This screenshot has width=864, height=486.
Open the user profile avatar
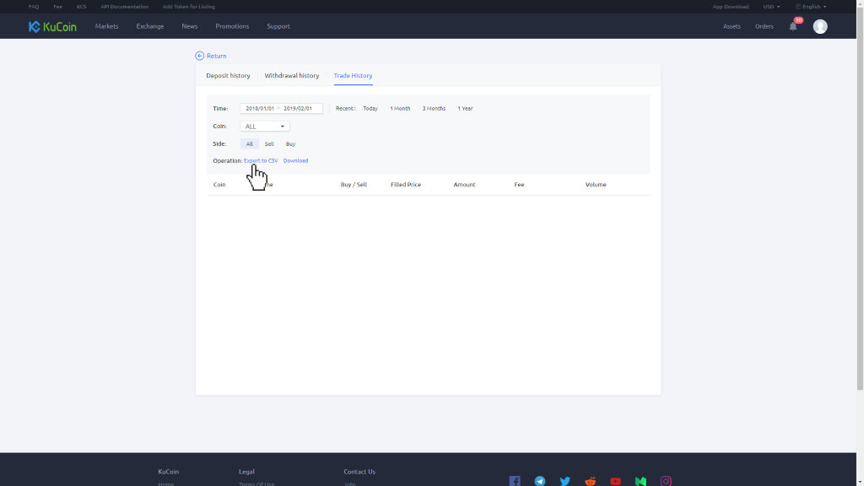coord(820,26)
